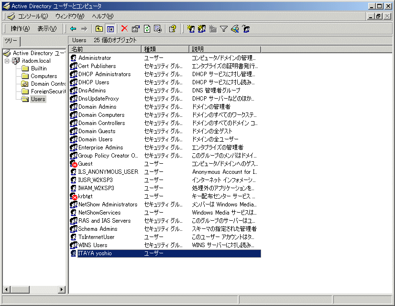Click the tree pane's left scroll arrow

(x=6, y=290)
